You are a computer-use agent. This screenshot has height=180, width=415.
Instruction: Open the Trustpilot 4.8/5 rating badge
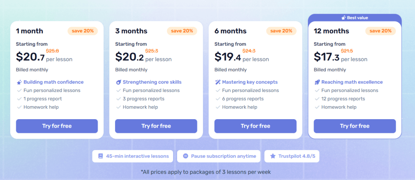[291, 156]
